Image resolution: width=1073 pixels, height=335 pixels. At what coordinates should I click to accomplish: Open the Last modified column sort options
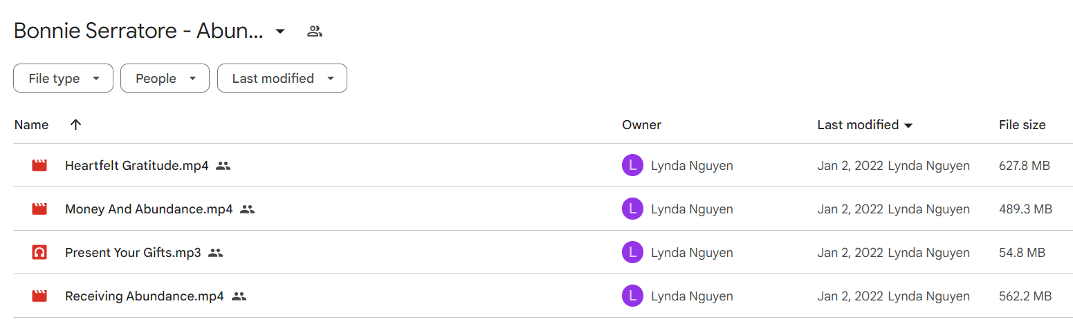tap(865, 125)
